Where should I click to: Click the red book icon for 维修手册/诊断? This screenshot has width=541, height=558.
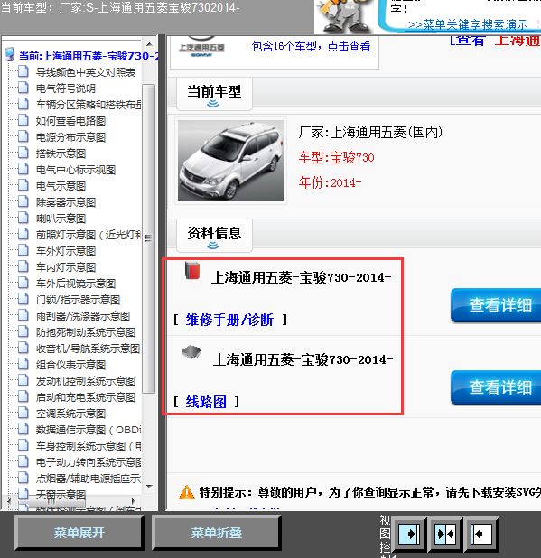pyautogui.click(x=192, y=271)
